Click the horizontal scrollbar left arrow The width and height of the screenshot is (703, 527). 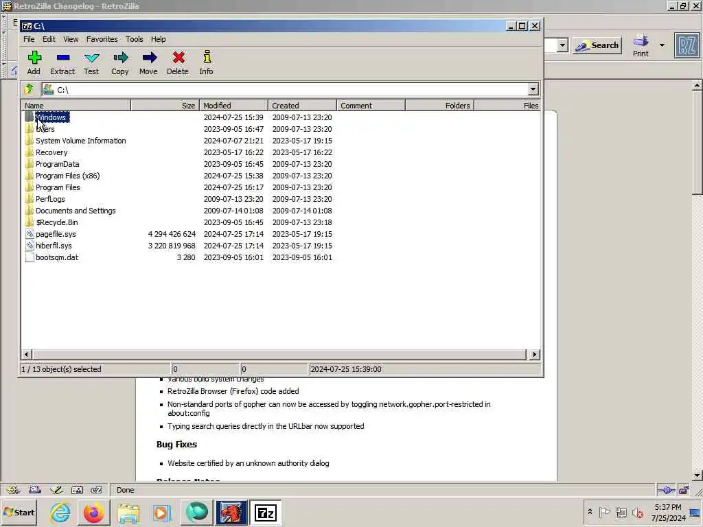click(26, 355)
